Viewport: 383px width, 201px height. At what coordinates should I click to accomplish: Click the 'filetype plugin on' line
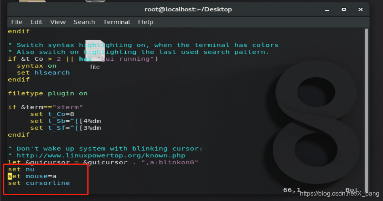(48, 93)
